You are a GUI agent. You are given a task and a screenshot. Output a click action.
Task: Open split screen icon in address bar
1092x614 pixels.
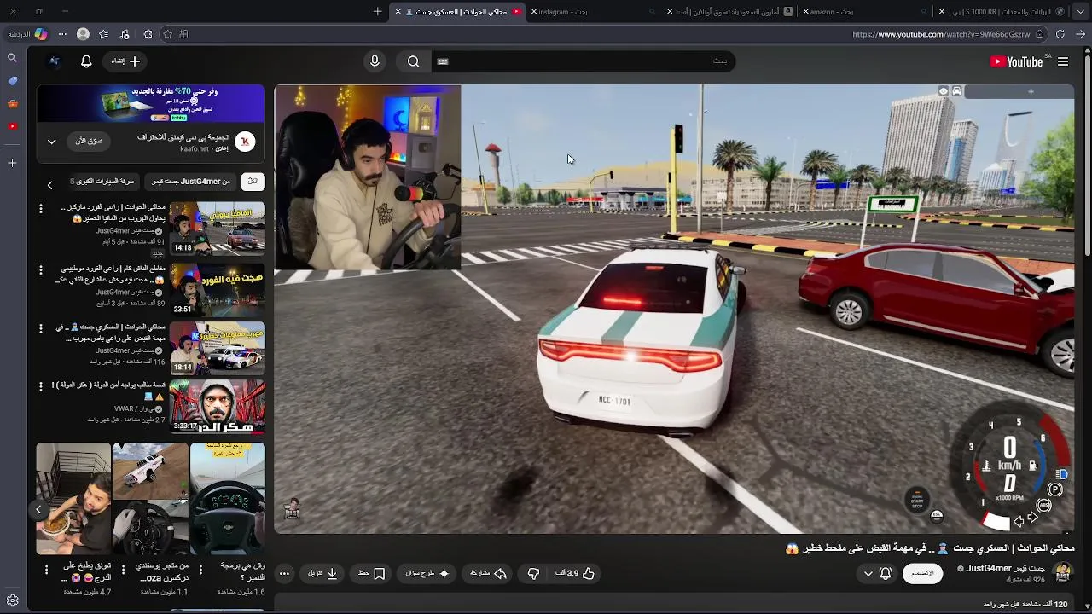[x=184, y=34]
